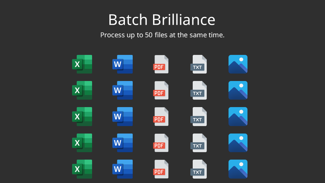Click the Excel icon in the first row
Viewport: 325px width, 183px height.
82,64
